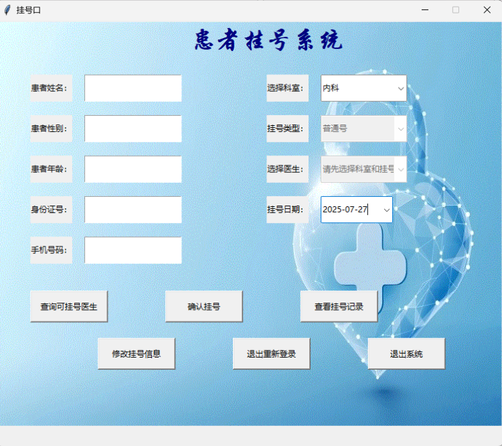The width and height of the screenshot is (502, 446).
Task: Click the 查询可挂号医生 button
Action: point(69,307)
